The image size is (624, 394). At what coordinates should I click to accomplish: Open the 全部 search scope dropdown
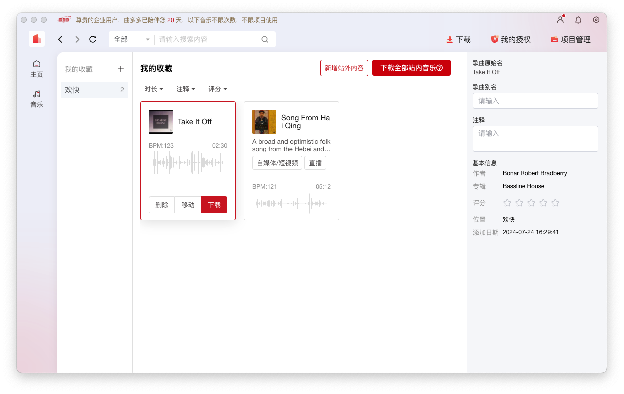[x=131, y=39]
